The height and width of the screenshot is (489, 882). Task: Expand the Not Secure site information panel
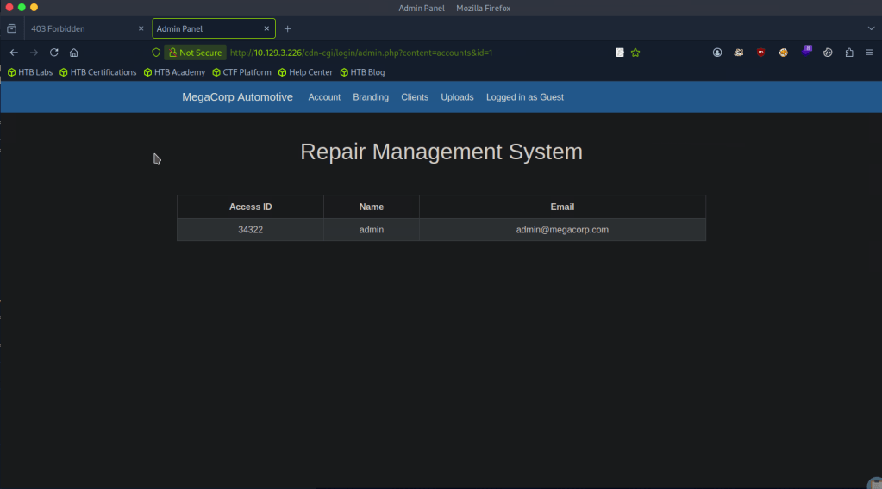tap(195, 53)
